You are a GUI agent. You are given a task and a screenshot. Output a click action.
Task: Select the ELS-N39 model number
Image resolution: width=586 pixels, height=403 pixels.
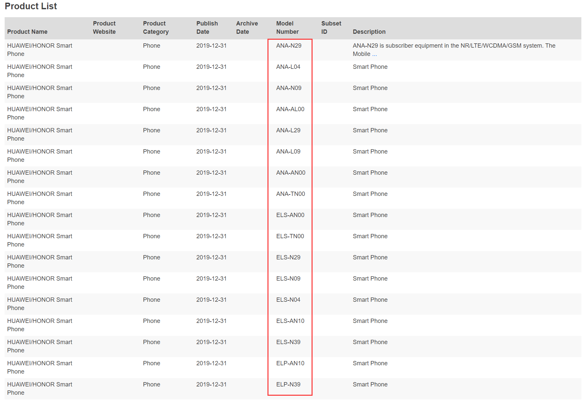tap(288, 342)
